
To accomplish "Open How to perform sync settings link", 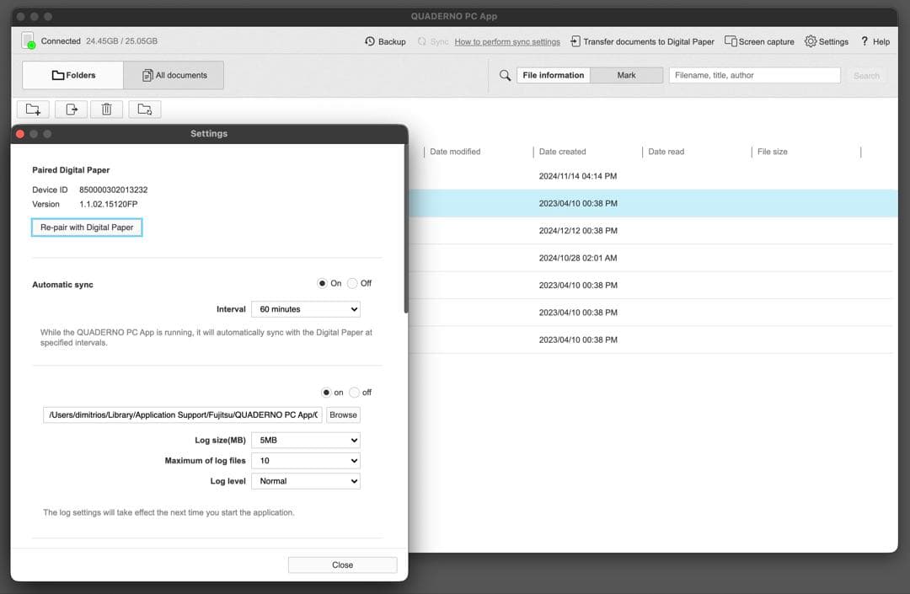I will (x=507, y=42).
